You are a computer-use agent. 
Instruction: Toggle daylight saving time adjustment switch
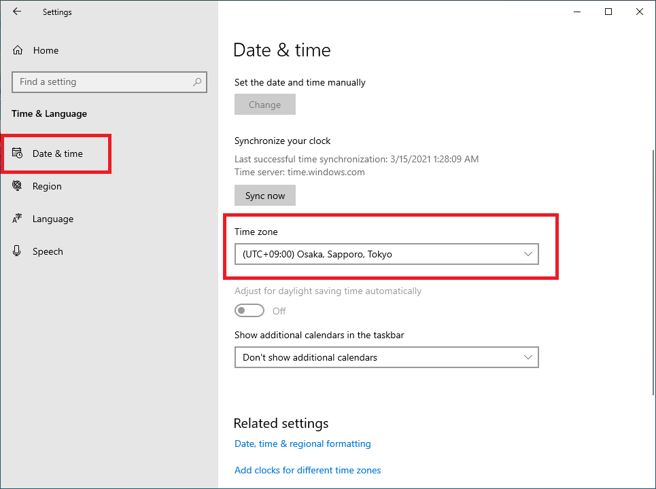(249, 310)
